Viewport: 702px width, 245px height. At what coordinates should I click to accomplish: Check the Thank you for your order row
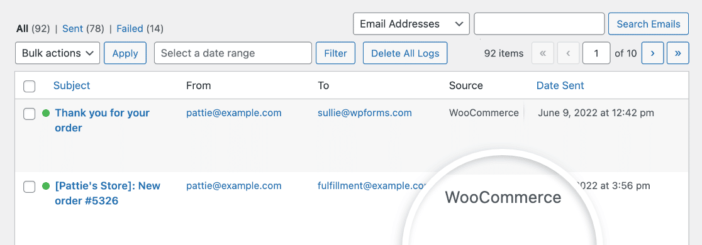tap(29, 114)
